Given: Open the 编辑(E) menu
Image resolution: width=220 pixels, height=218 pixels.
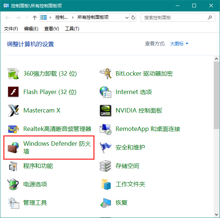Looking at the screenshot, I should coord(31,29).
